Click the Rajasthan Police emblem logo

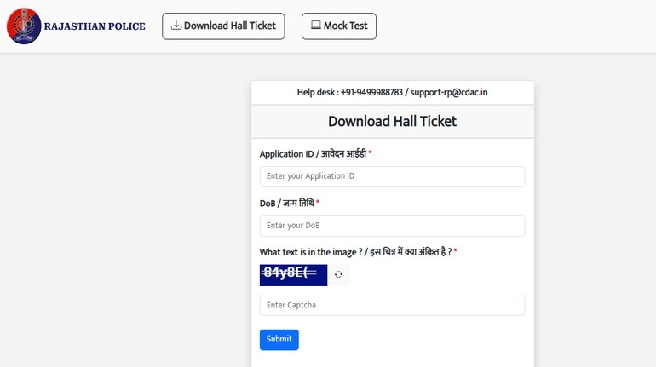point(24,26)
